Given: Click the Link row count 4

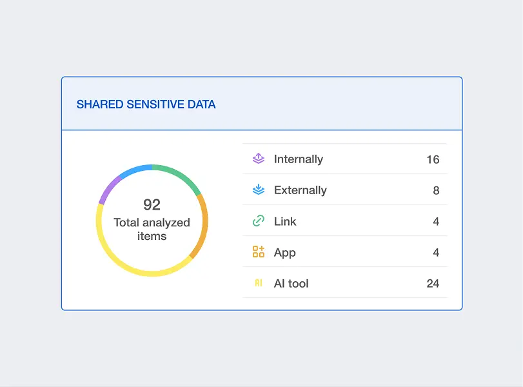Looking at the screenshot, I should (436, 221).
